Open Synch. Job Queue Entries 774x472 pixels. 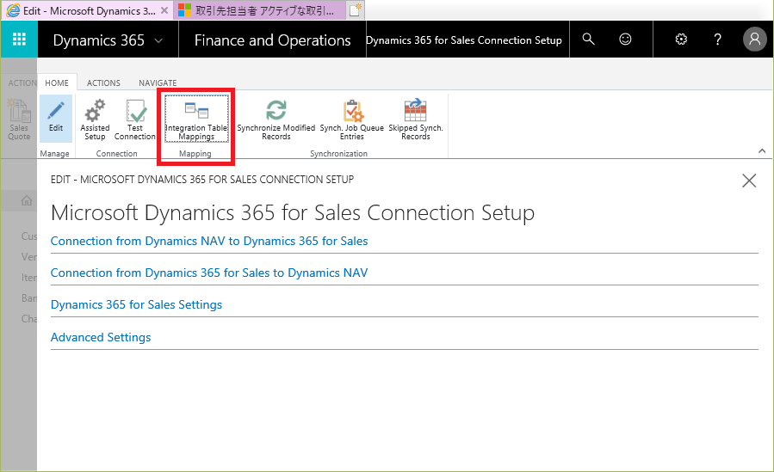pyautogui.click(x=352, y=120)
